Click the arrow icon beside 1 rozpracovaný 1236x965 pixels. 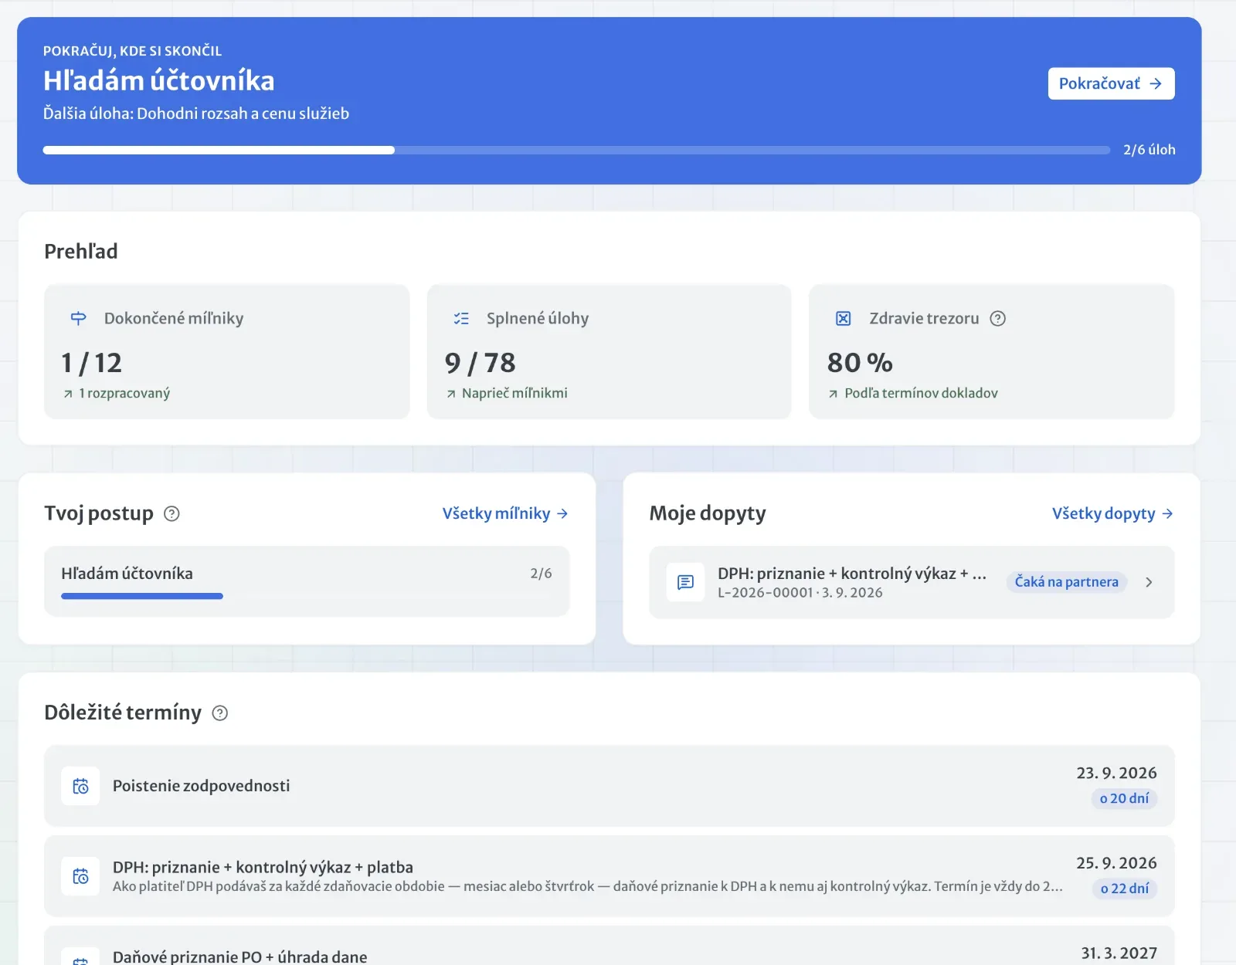[x=68, y=394]
